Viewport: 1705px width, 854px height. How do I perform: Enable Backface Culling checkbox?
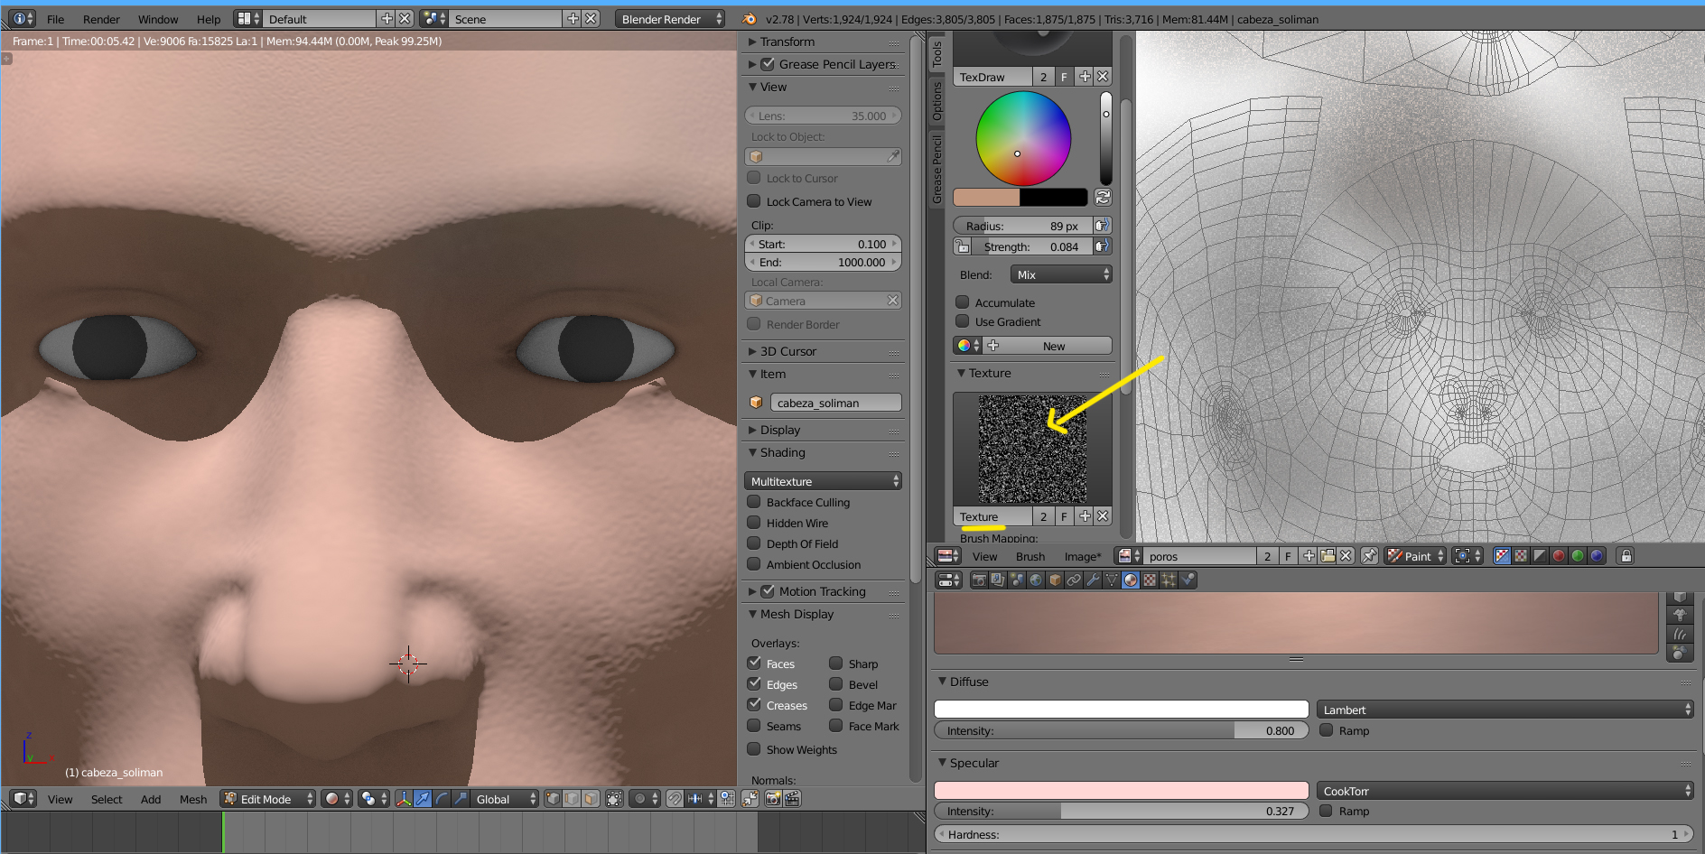754,502
